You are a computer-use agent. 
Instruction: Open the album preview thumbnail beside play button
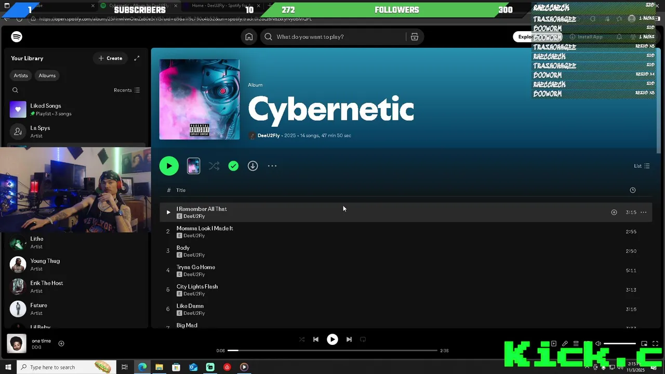tap(193, 166)
